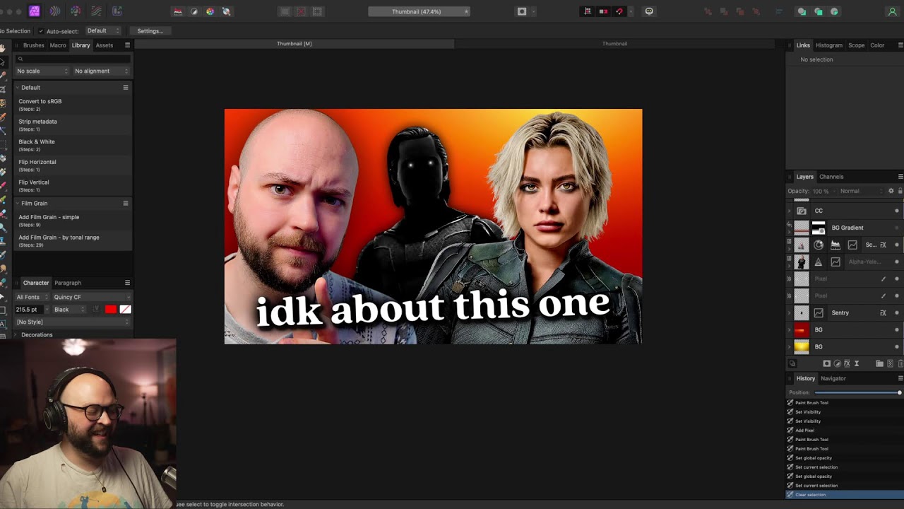Image resolution: width=904 pixels, height=509 pixels.
Task: Run the Flip Horizontal macro
Action: (x=73, y=165)
